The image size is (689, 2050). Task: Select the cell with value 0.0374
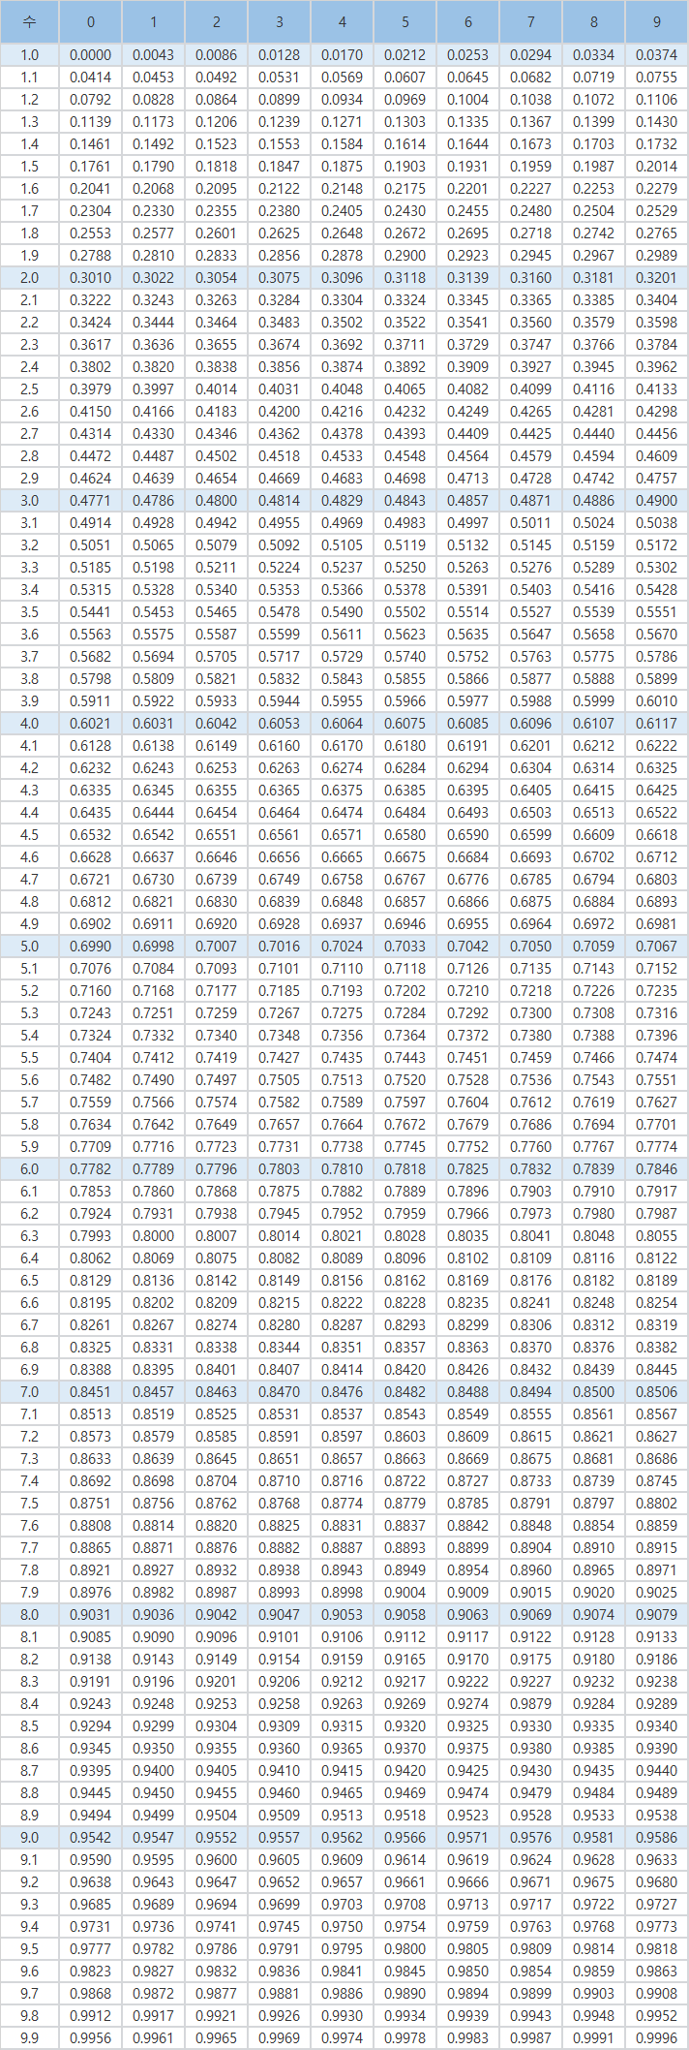(x=657, y=55)
